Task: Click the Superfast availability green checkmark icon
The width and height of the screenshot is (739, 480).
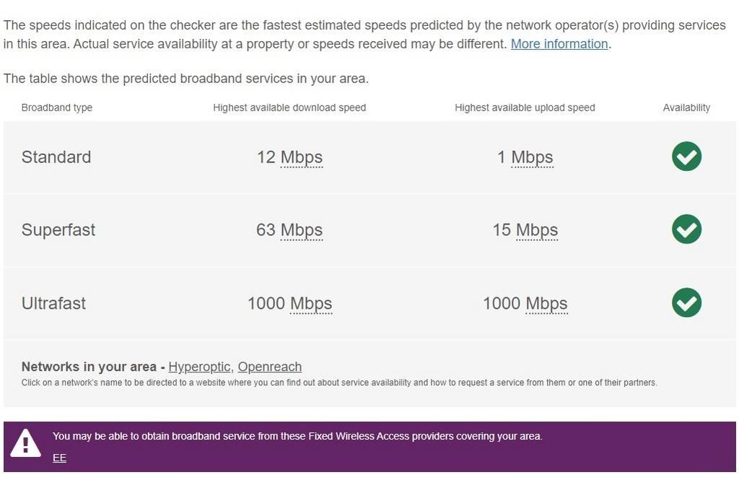Action: coord(686,230)
